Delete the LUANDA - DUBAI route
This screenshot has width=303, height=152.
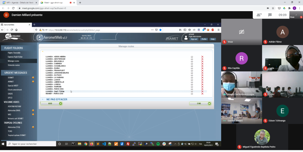click(x=202, y=68)
